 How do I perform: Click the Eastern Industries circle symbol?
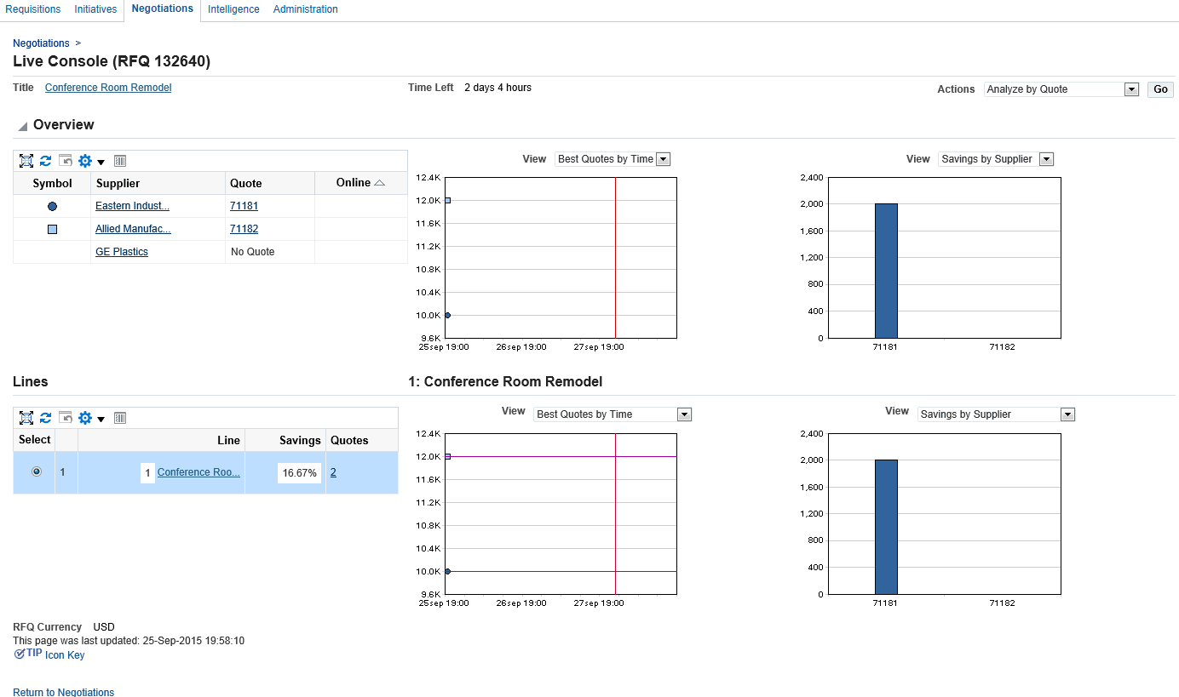coord(52,206)
